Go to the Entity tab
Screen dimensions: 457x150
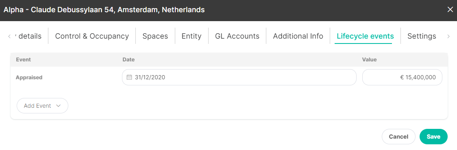pyautogui.click(x=192, y=36)
